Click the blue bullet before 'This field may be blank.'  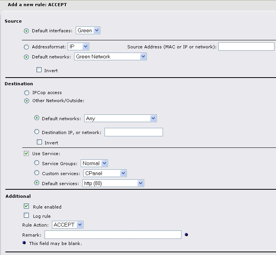(x=24, y=243)
